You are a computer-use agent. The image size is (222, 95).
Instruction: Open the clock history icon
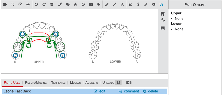pos(83,5)
